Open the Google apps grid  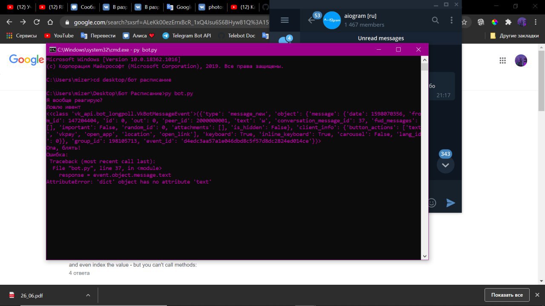pos(502,60)
